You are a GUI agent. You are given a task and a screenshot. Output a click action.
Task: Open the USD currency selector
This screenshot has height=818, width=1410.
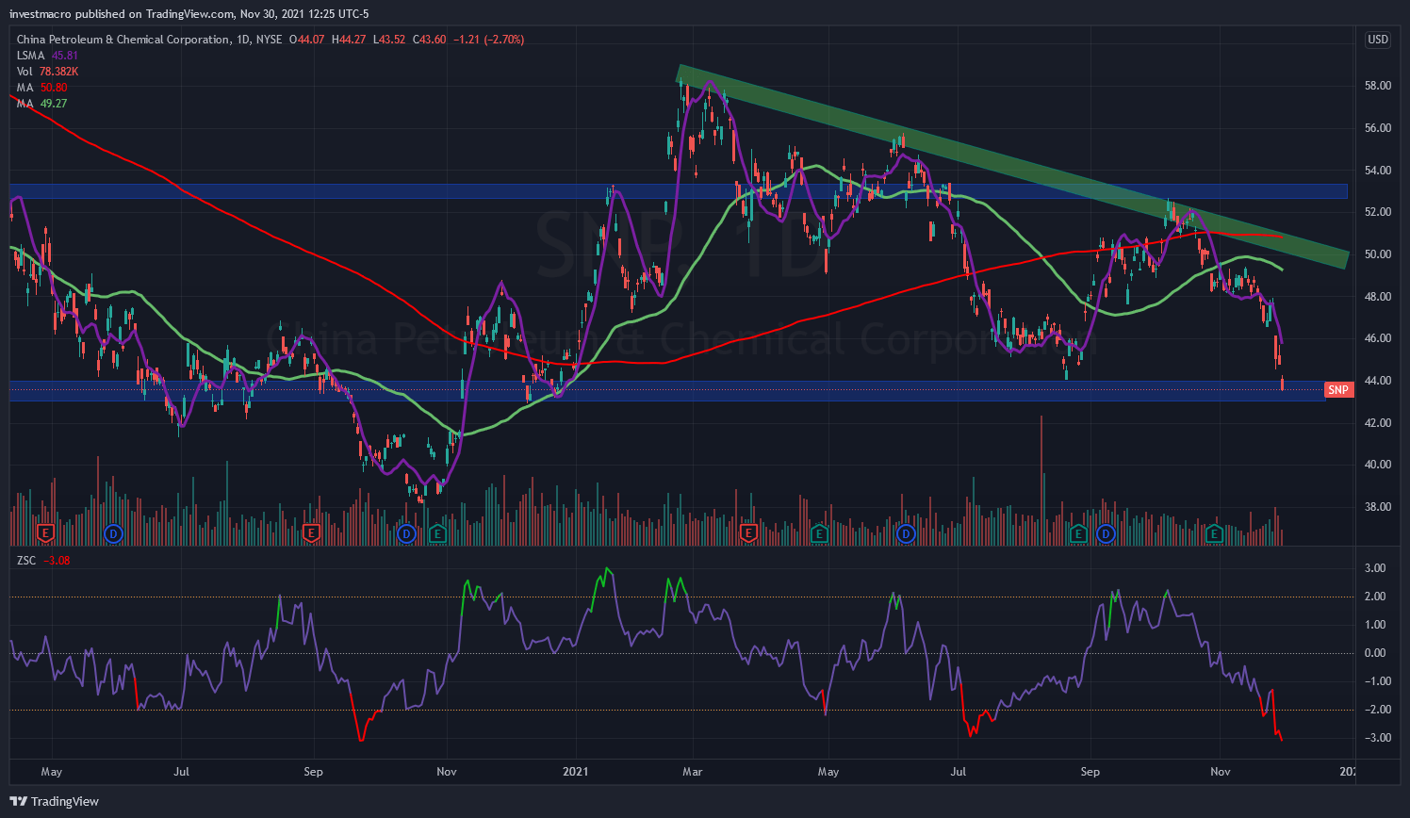click(1377, 40)
